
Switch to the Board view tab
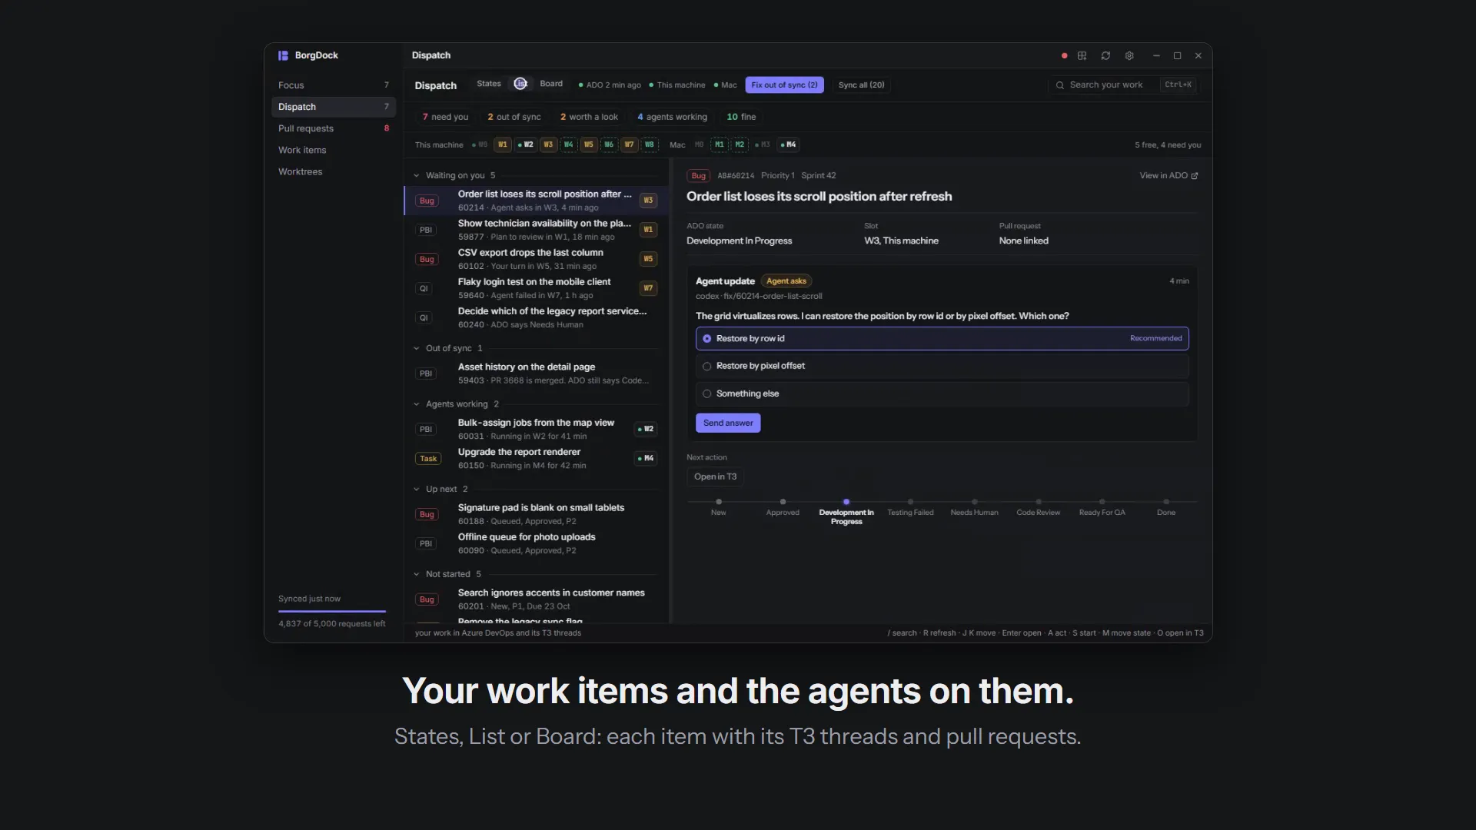[x=551, y=84]
